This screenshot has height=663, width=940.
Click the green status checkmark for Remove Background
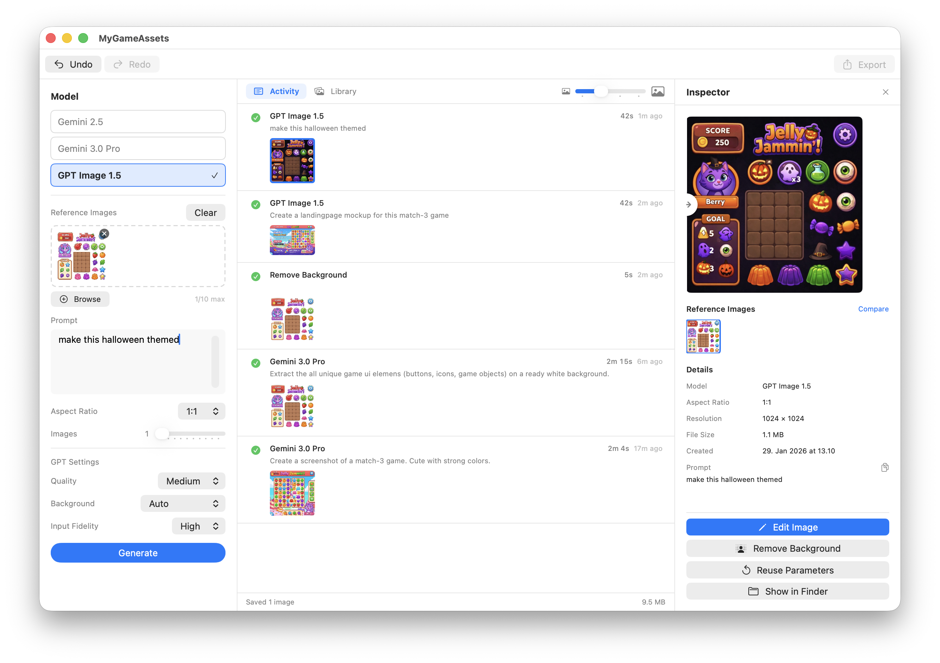tap(255, 276)
